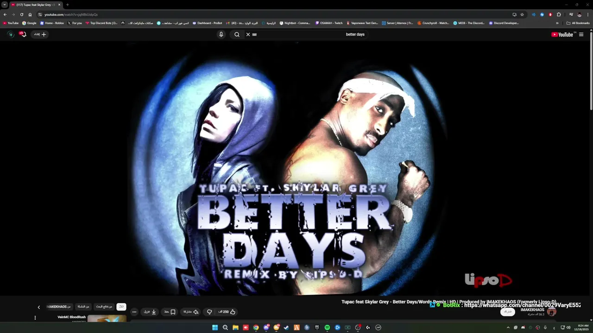Open Steam from the taskbar
Image resolution: width=593 pixels, height=333 pixels.
pos(286,327)
